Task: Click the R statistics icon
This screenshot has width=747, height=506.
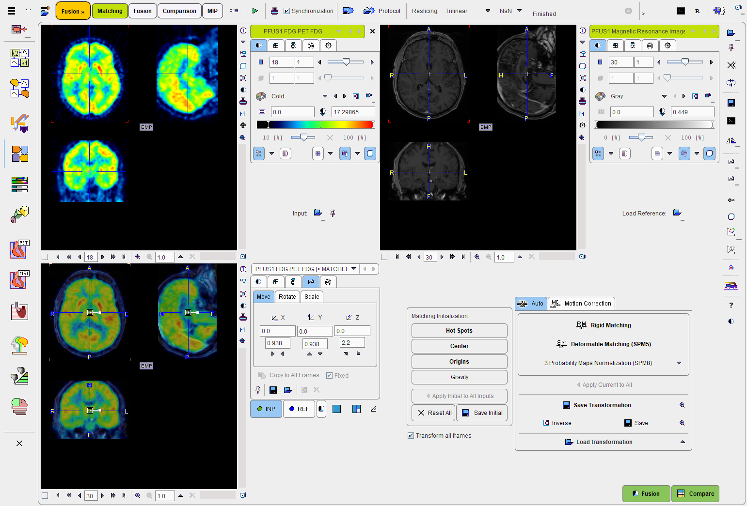Action: pos(697,11)
